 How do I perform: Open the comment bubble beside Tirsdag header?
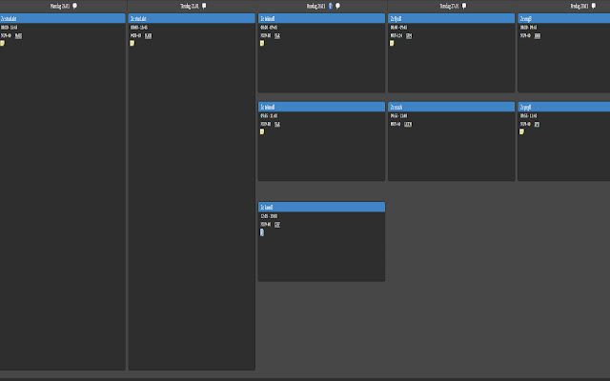[204, 6]
